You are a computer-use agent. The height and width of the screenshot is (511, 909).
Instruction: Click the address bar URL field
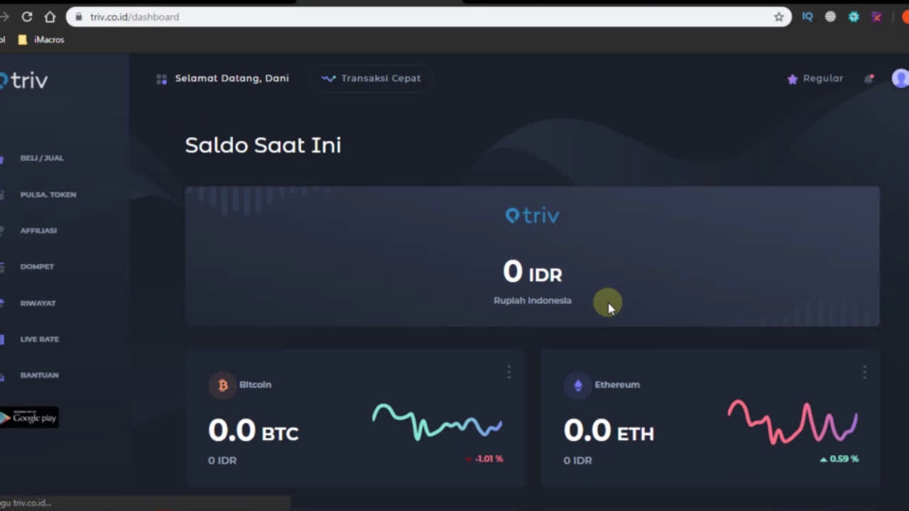(426, 17)
